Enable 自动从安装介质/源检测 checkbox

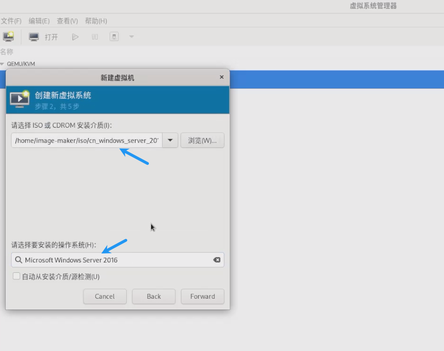tap(16, 277)
